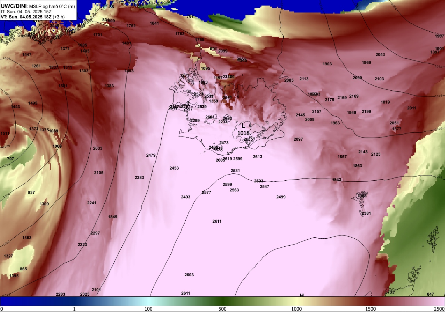Click the height value 2199
445x312 pixels.
click(366, 112)
